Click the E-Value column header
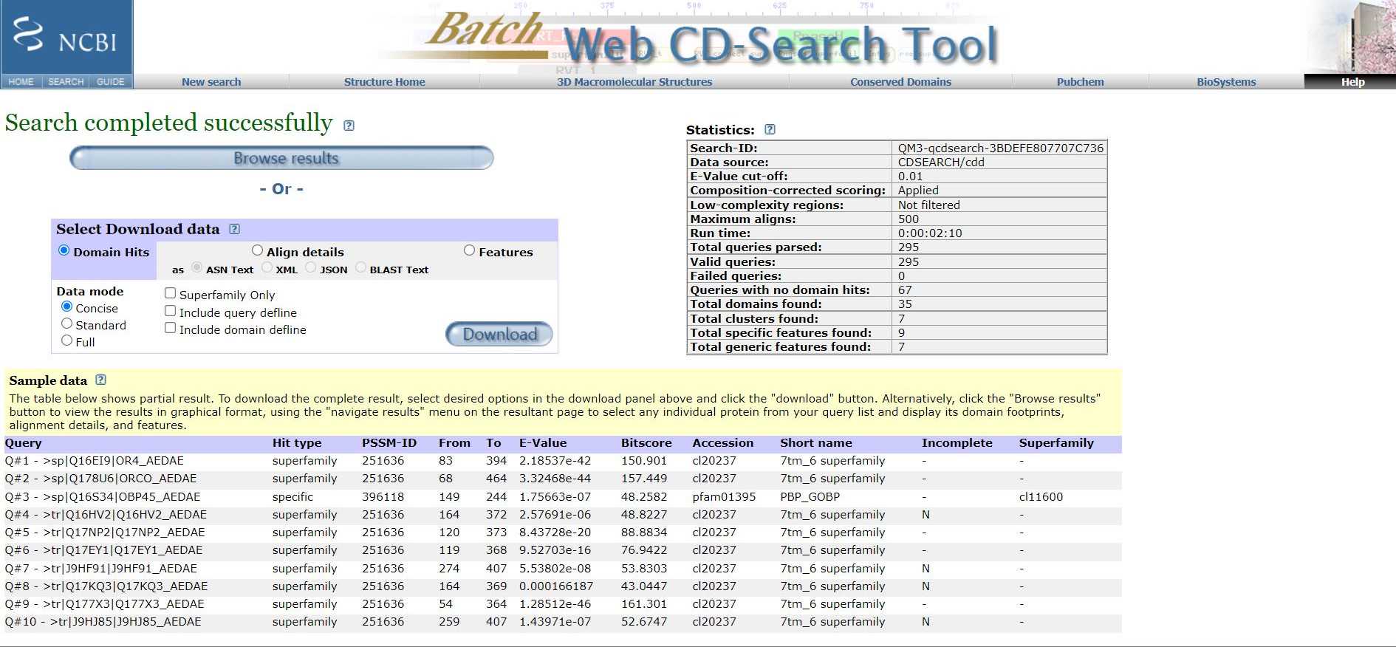The image size is (1396, 647). coord(542,443)
